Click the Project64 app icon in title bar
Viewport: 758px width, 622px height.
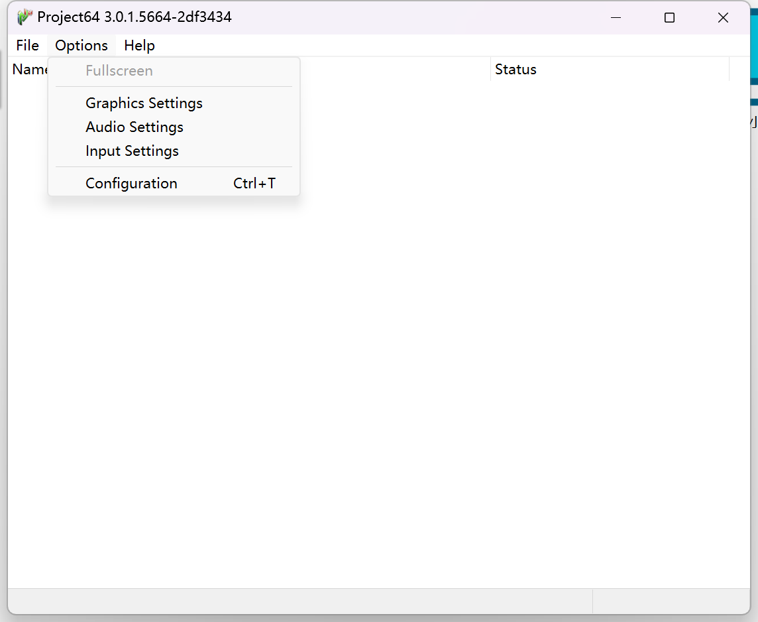point(25,17)
